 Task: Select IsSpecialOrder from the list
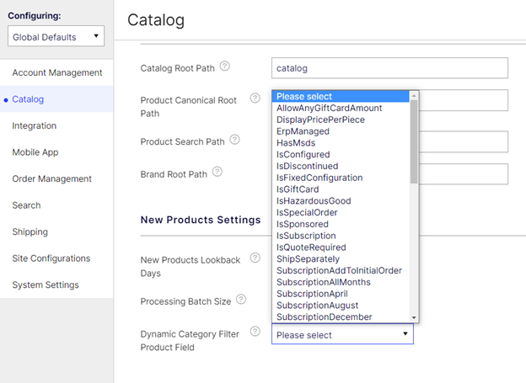click(341, 212)
